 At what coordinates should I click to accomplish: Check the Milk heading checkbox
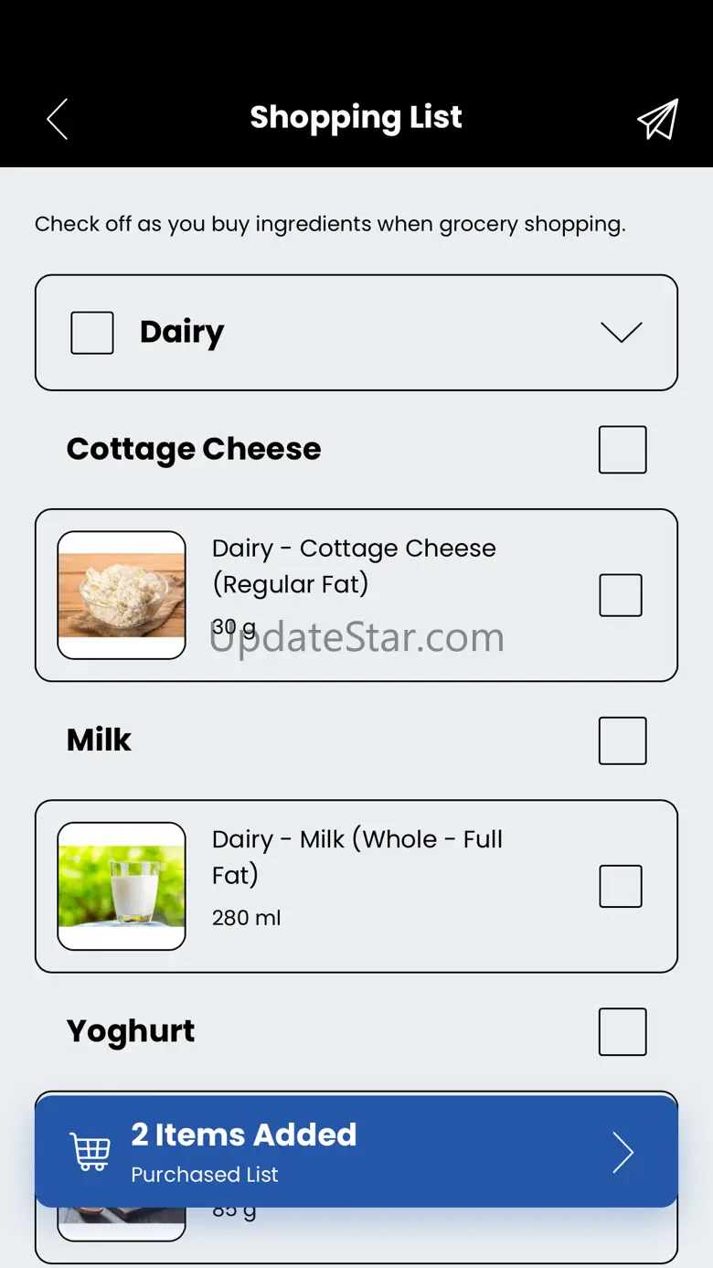click(623, 741)
